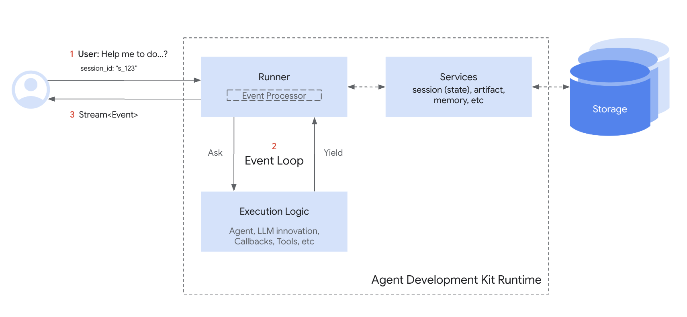Click the dashed arrow between Services and Storage
Screen dimensions: 687x317
(550, 87)
